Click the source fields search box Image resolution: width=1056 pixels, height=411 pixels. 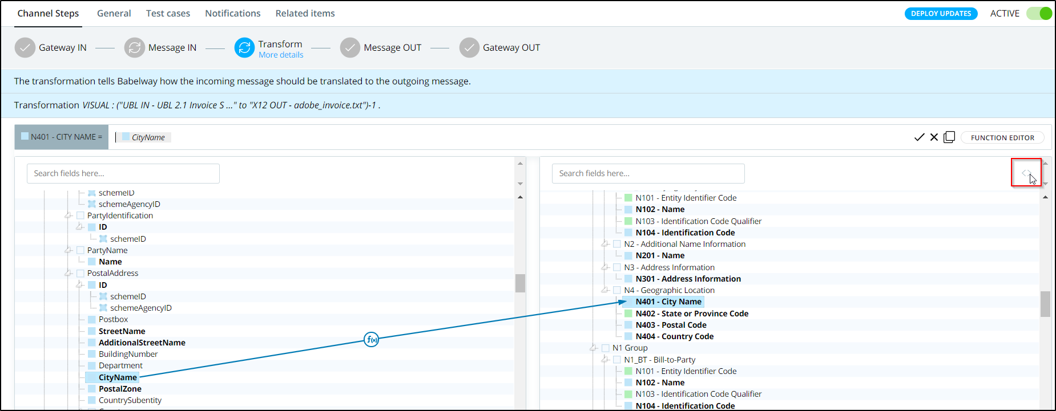click(x=123, y=173)
